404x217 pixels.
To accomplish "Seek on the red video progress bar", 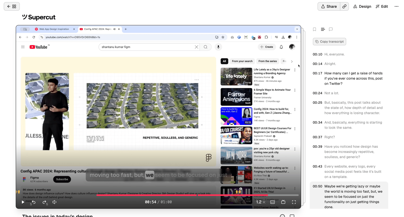I will point(197,195).
